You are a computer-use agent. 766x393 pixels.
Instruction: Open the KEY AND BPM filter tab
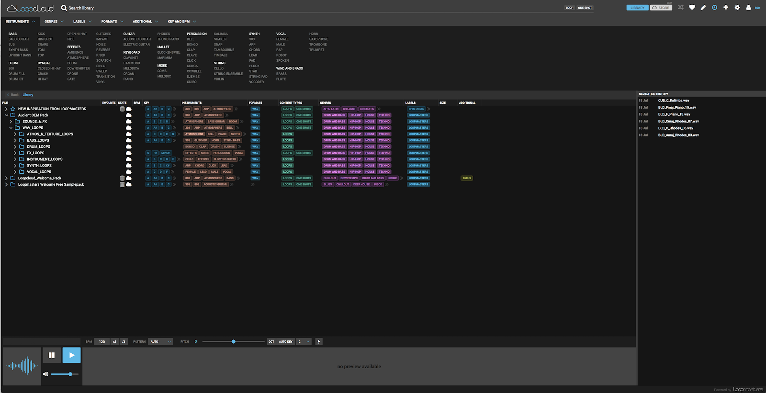[182, 22]
